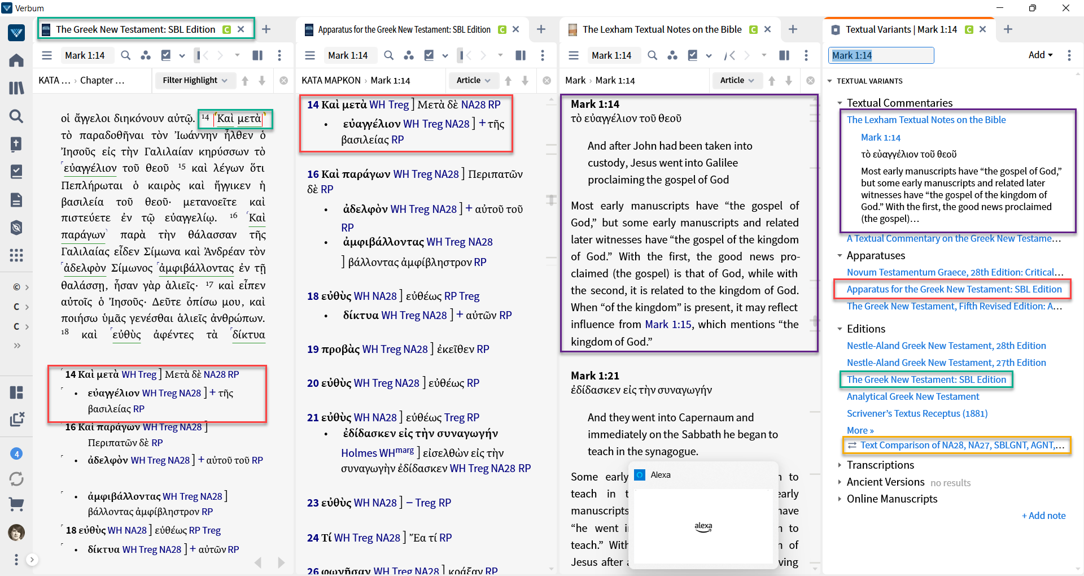Switch to Textual Variants | Mark 1:14 tab

click(901, 29)
